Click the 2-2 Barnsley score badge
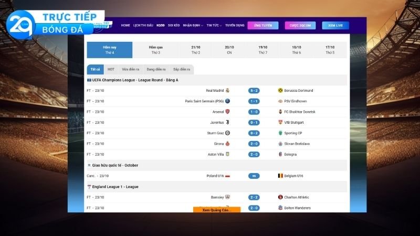This screenshot has height=236, width=420. click(x=254, y=197)
